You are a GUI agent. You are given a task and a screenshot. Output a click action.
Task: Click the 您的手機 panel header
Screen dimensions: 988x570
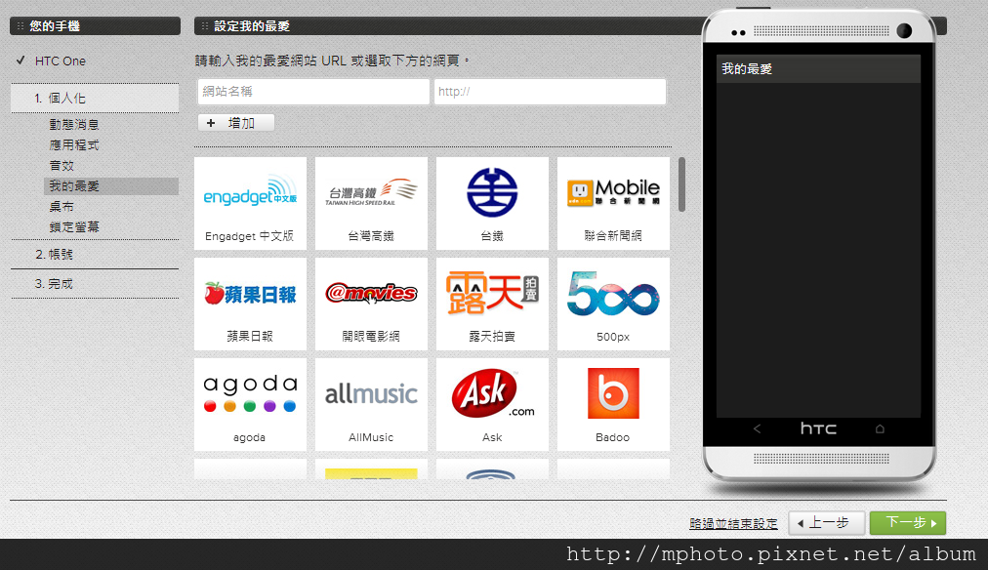pos(95,25)
